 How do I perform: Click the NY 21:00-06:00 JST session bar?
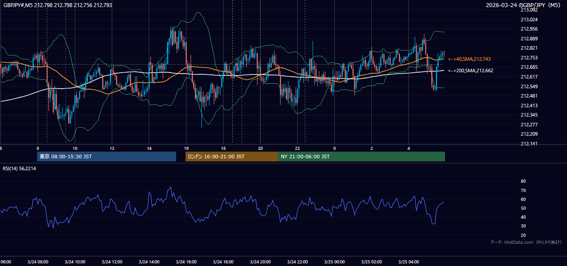pyautogui.click(x=362, y=156)
